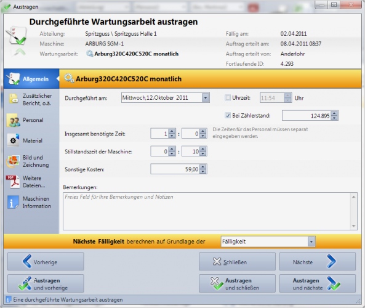The width and height of the screenshot is (365, 308).
Task: Switch to Weitere Dateien tab
Action: 31,182
